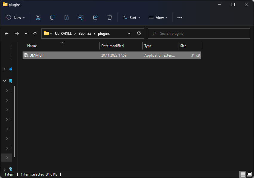Click date 20.11.2022 17:59 cell
The width and height of the screenshot is (254, 178).
[x=114, y=55]
